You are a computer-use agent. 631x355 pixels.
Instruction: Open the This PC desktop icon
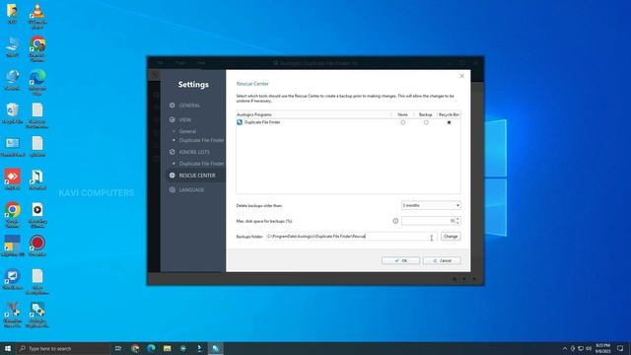point(13,47)
